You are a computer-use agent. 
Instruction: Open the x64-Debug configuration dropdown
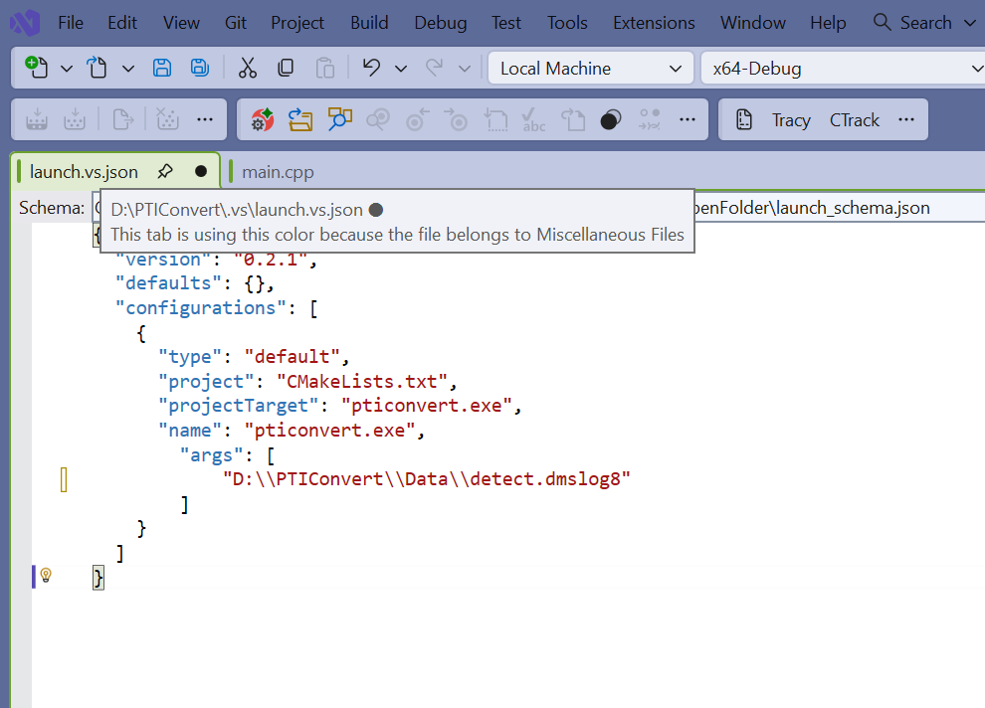842,69
